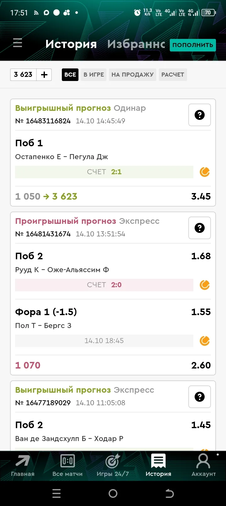Tap help icon on losing Экспресс bet
This screenshot has width=226, height=506.
200,228
